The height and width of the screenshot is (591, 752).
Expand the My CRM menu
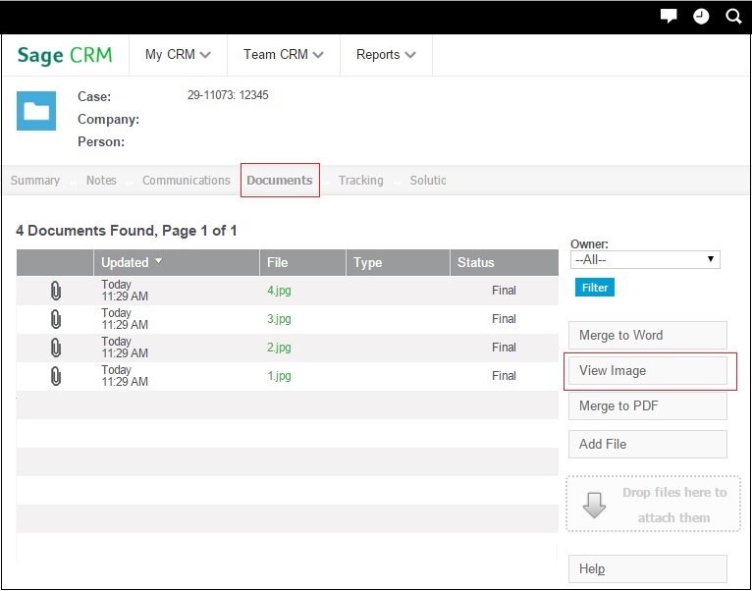pos(178,55)
